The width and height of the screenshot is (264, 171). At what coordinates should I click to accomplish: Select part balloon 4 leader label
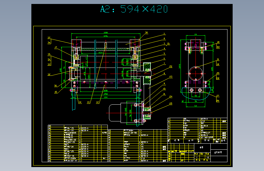164,49
